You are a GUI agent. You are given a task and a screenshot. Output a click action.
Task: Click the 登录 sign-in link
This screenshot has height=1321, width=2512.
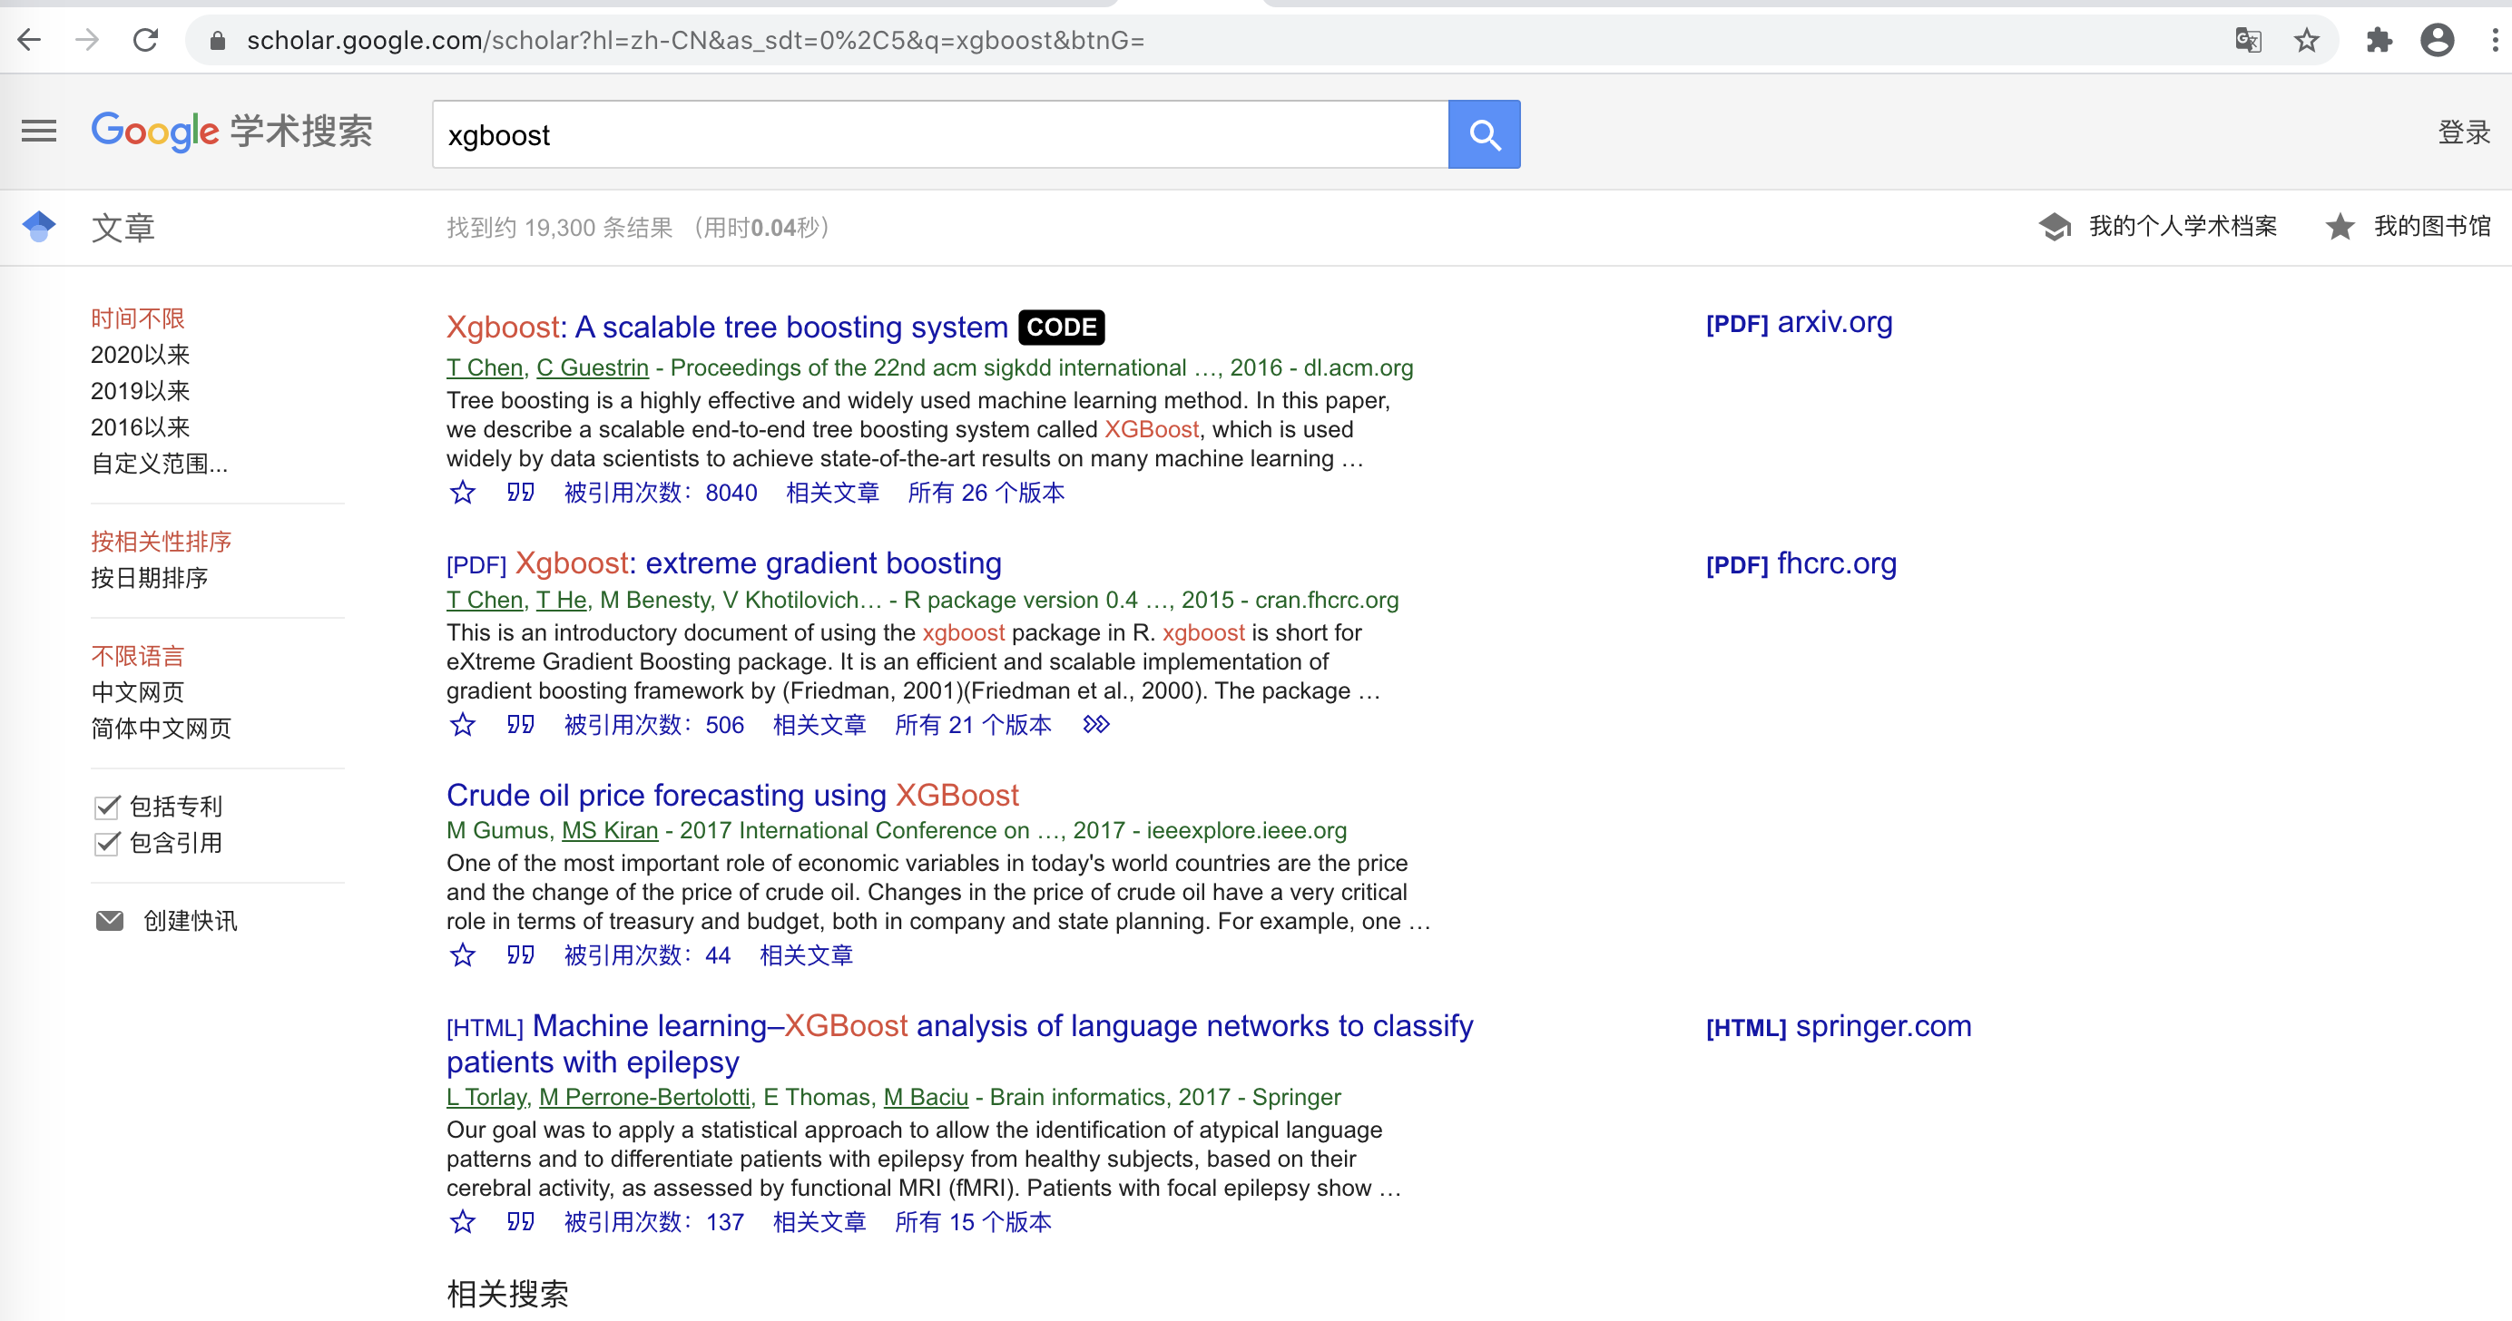pyautogui.click(x=2464, y=132)
